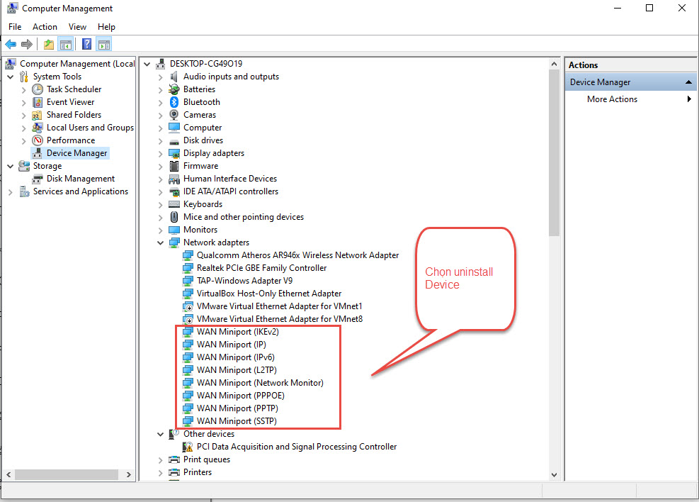This screenshot has height=502, width=699.
Task: Click the Computer category label
Action: click(x=203, y=128)
